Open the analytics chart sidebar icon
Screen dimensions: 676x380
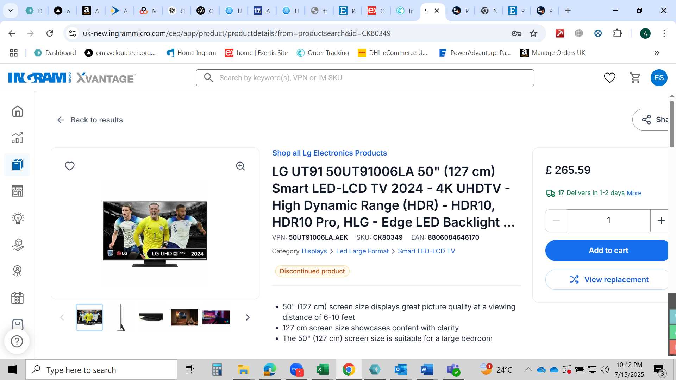(x=17, y=138)
